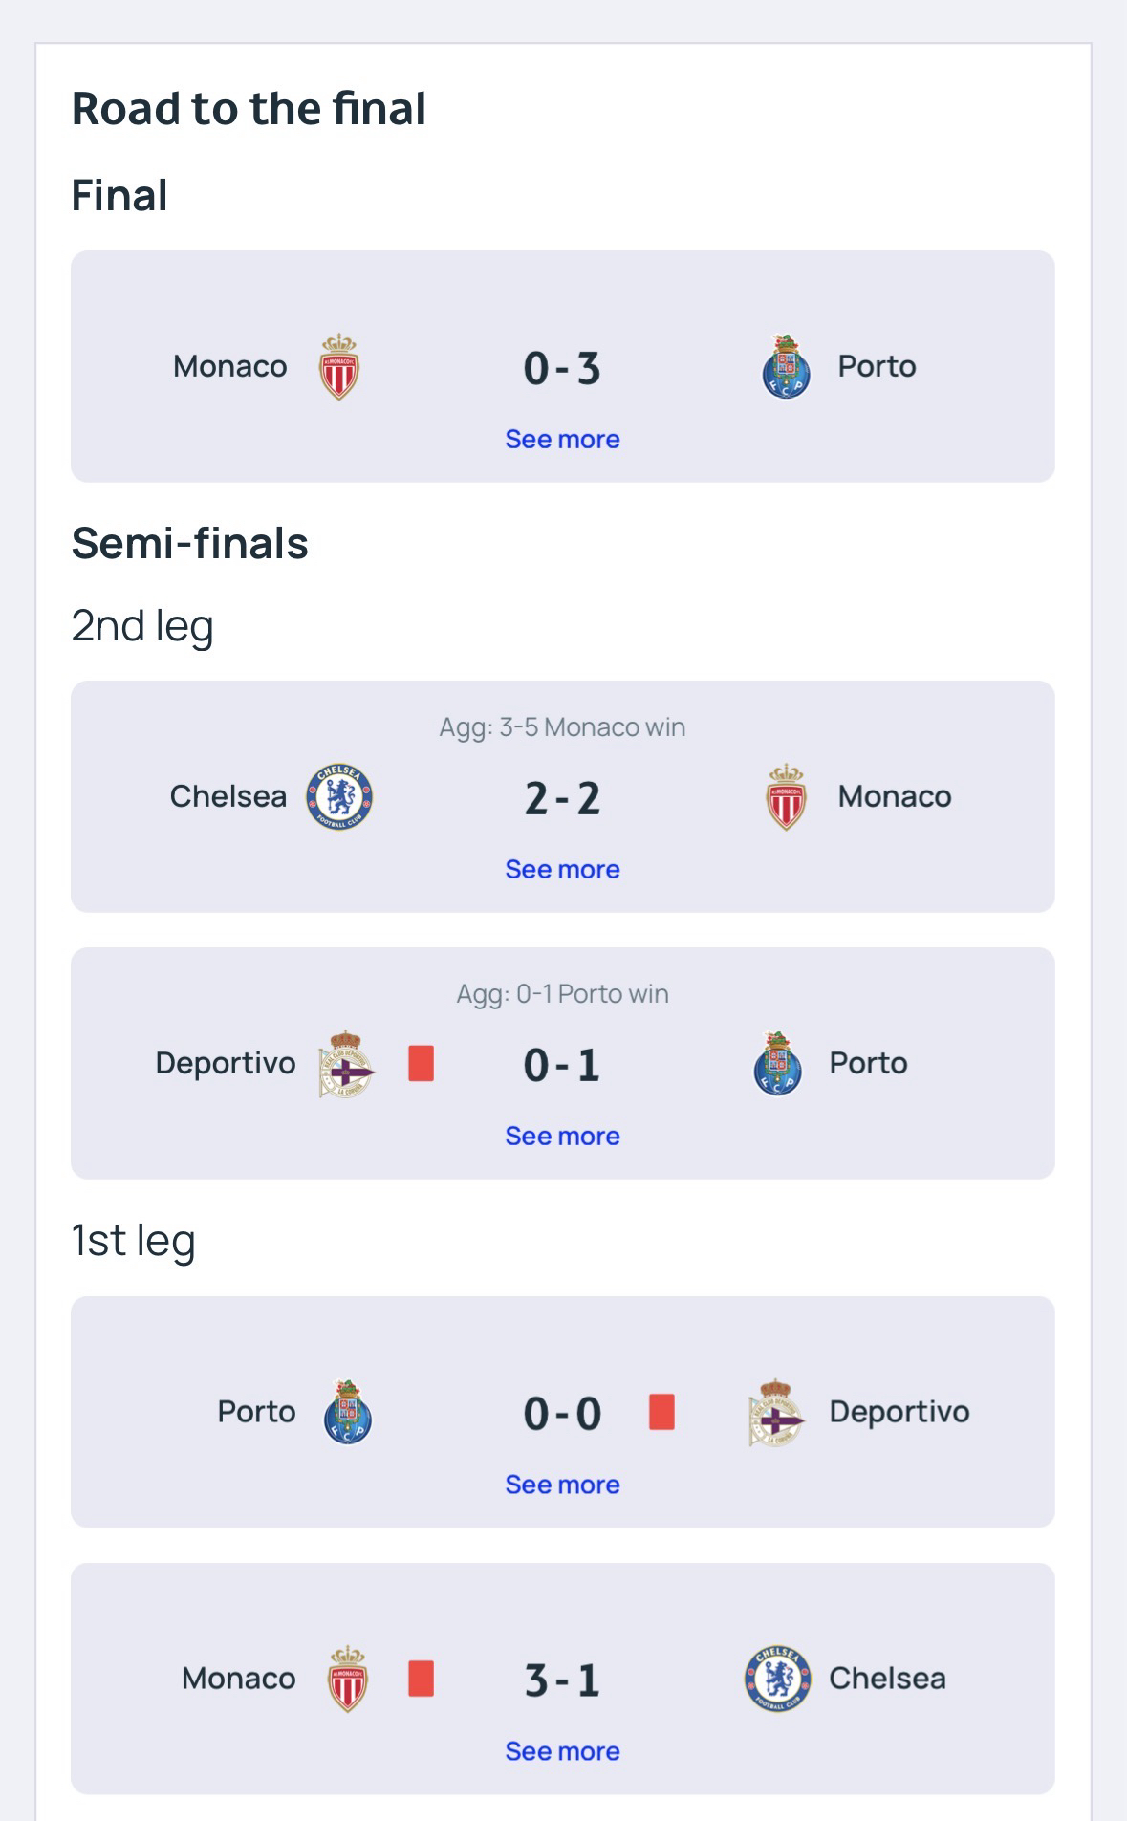Viewport: 1127px width, 1821px height.
Task: Click red card beside Monaco in 3-1 match
Action: point(421,1679)
